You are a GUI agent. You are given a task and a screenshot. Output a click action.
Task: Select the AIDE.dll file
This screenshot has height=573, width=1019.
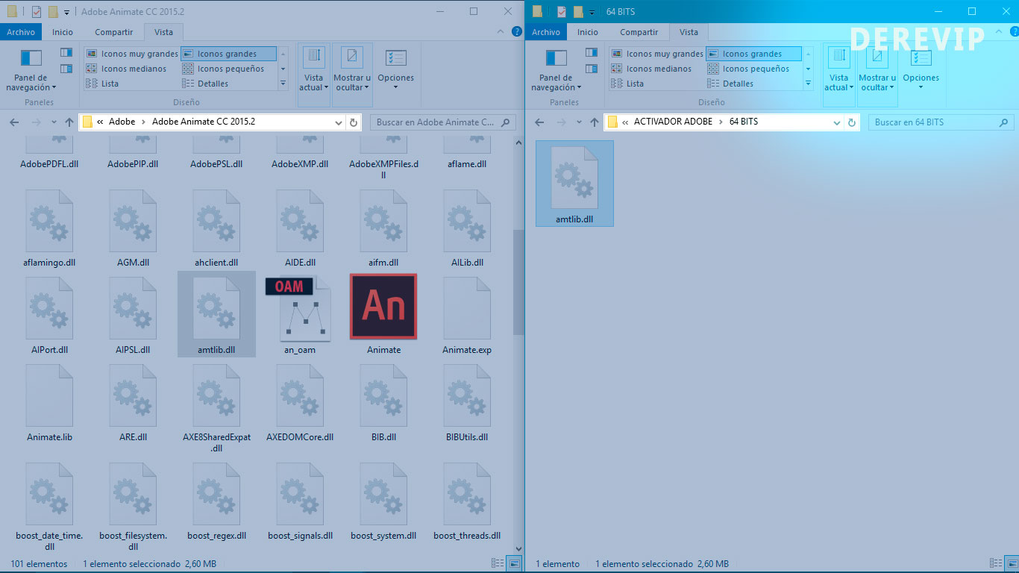point(300,228)
